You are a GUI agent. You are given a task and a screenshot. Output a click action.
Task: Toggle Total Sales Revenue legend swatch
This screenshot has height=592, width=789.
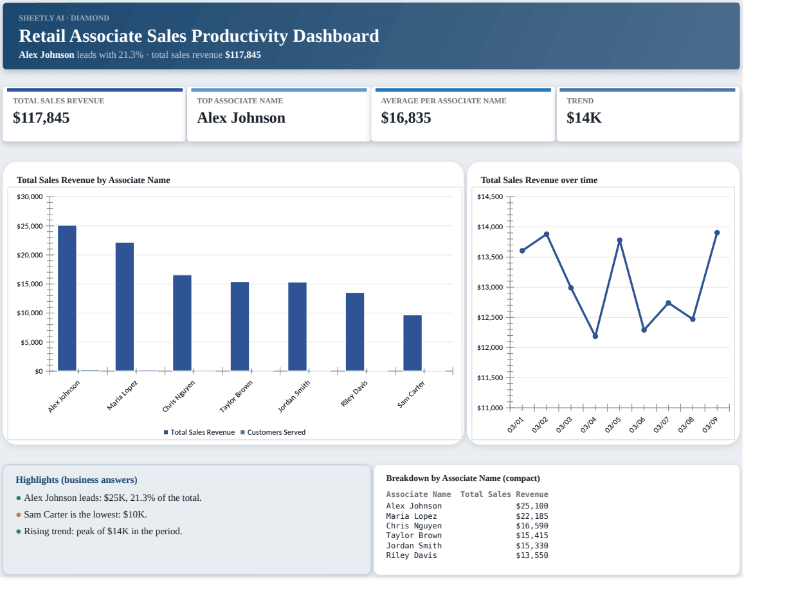pos(166,432)
